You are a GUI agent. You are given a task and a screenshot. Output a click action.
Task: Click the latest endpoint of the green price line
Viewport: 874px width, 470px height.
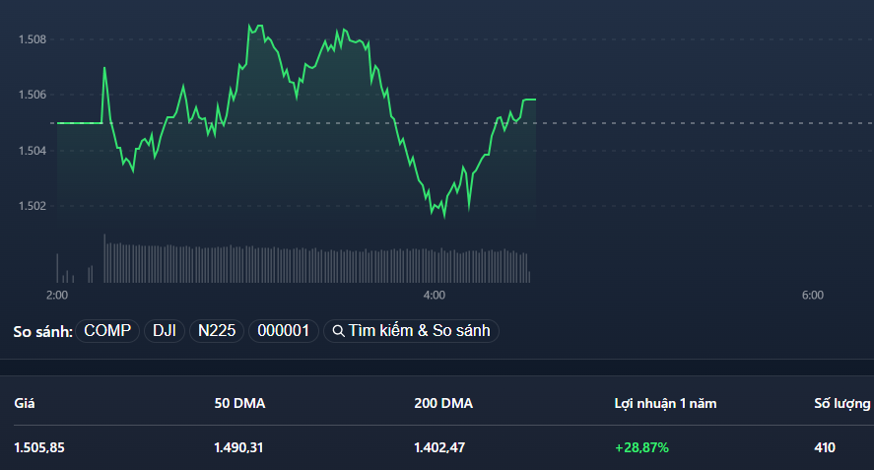(x=535, y=100)
